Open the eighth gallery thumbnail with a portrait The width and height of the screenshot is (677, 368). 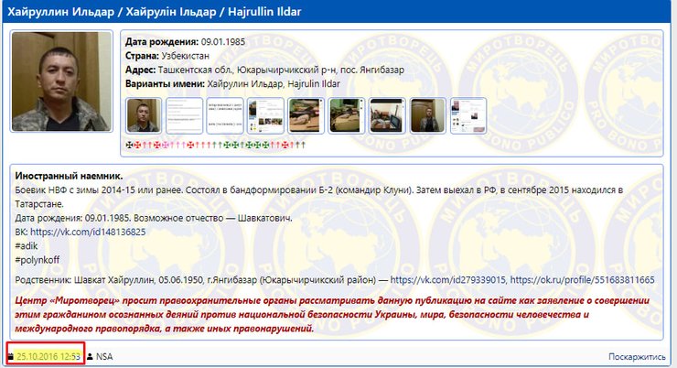click(427, 116)
